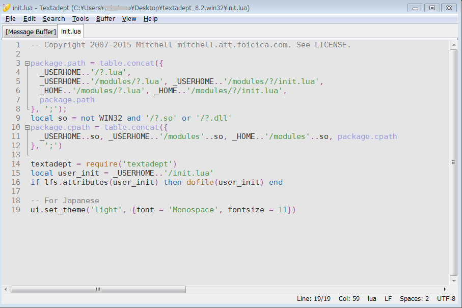The height and width of the screenshot is (308, 462).
Task: Click the vertical scrollbar up arrow
Action: [454, 45]
